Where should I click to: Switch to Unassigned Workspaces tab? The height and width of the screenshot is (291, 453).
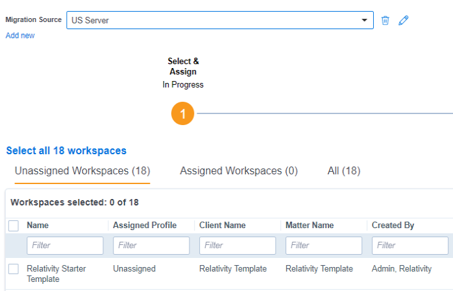click(82, 170)
